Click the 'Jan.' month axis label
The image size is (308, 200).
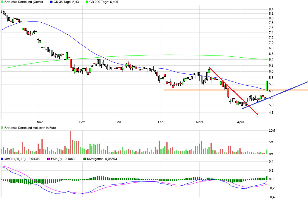tap(119, 122)
